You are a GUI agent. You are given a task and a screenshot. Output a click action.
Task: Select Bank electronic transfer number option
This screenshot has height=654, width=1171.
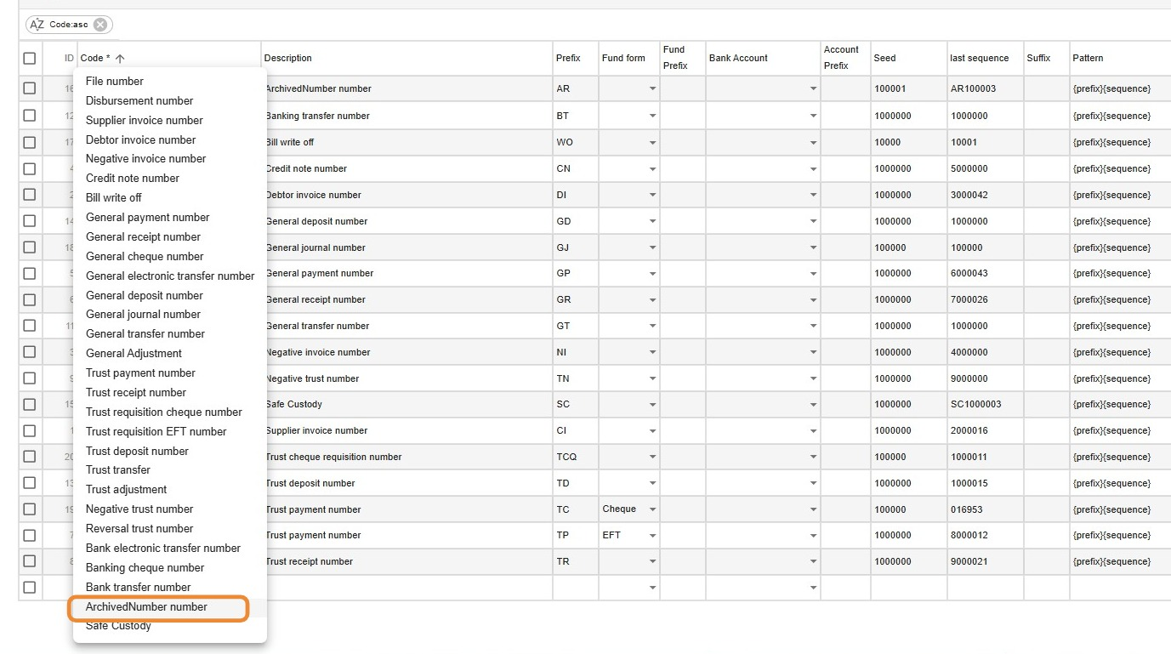[163, 548]
